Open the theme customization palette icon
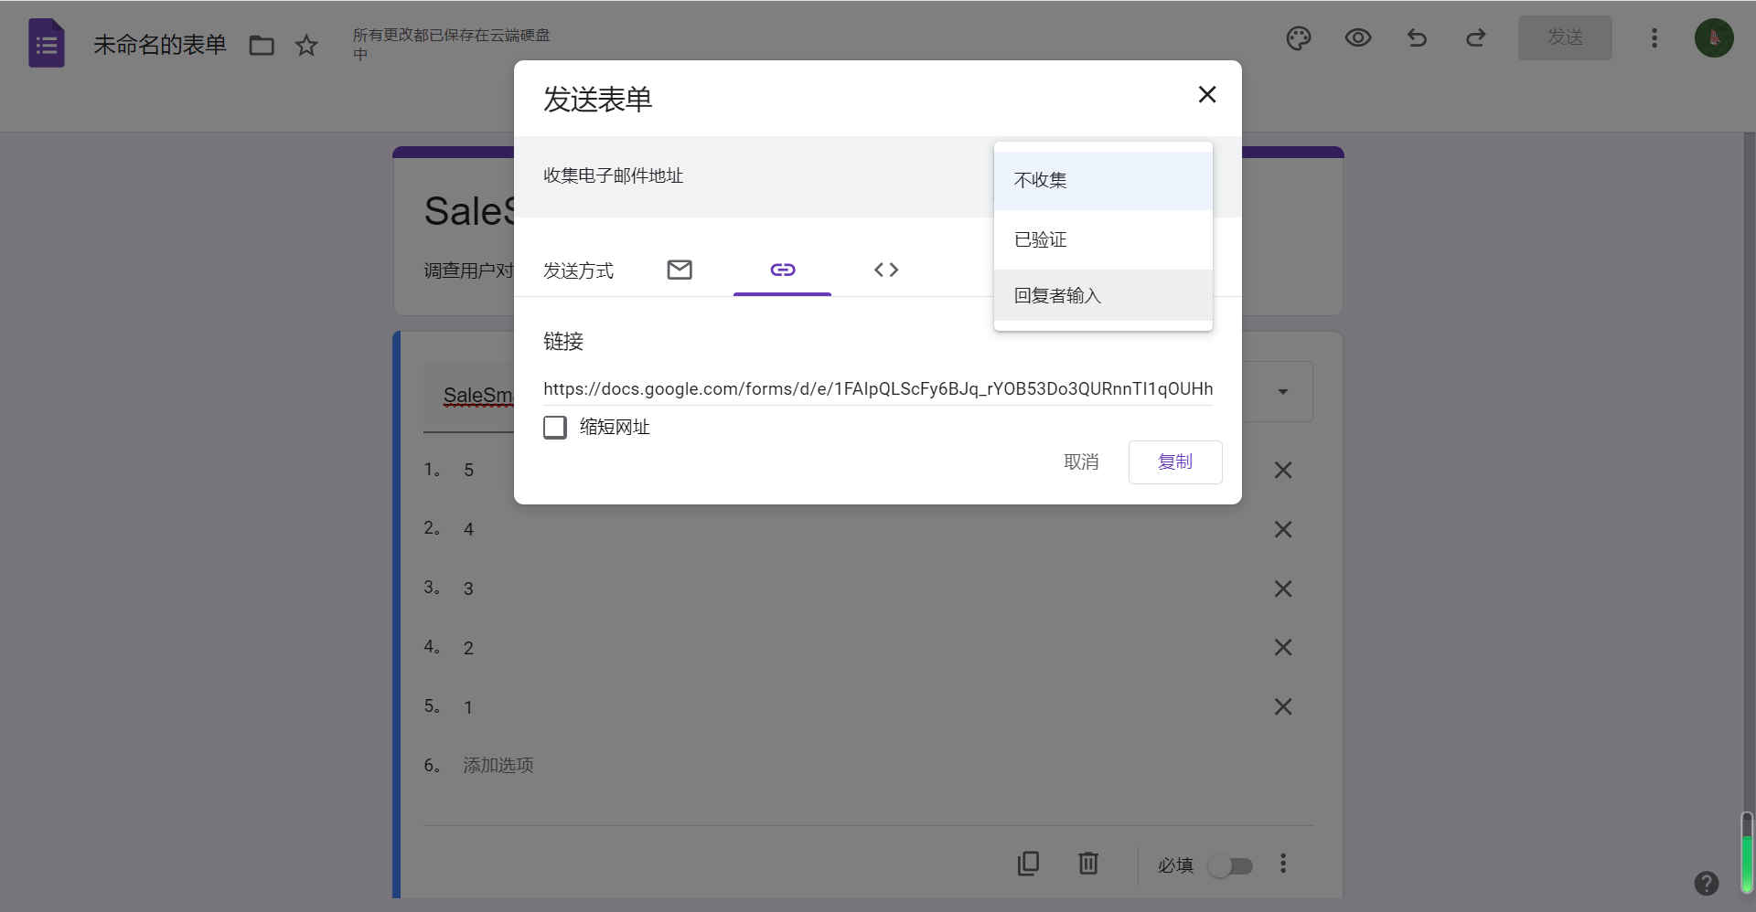Screen dimensions: 1756x912 click(1299, 38)
